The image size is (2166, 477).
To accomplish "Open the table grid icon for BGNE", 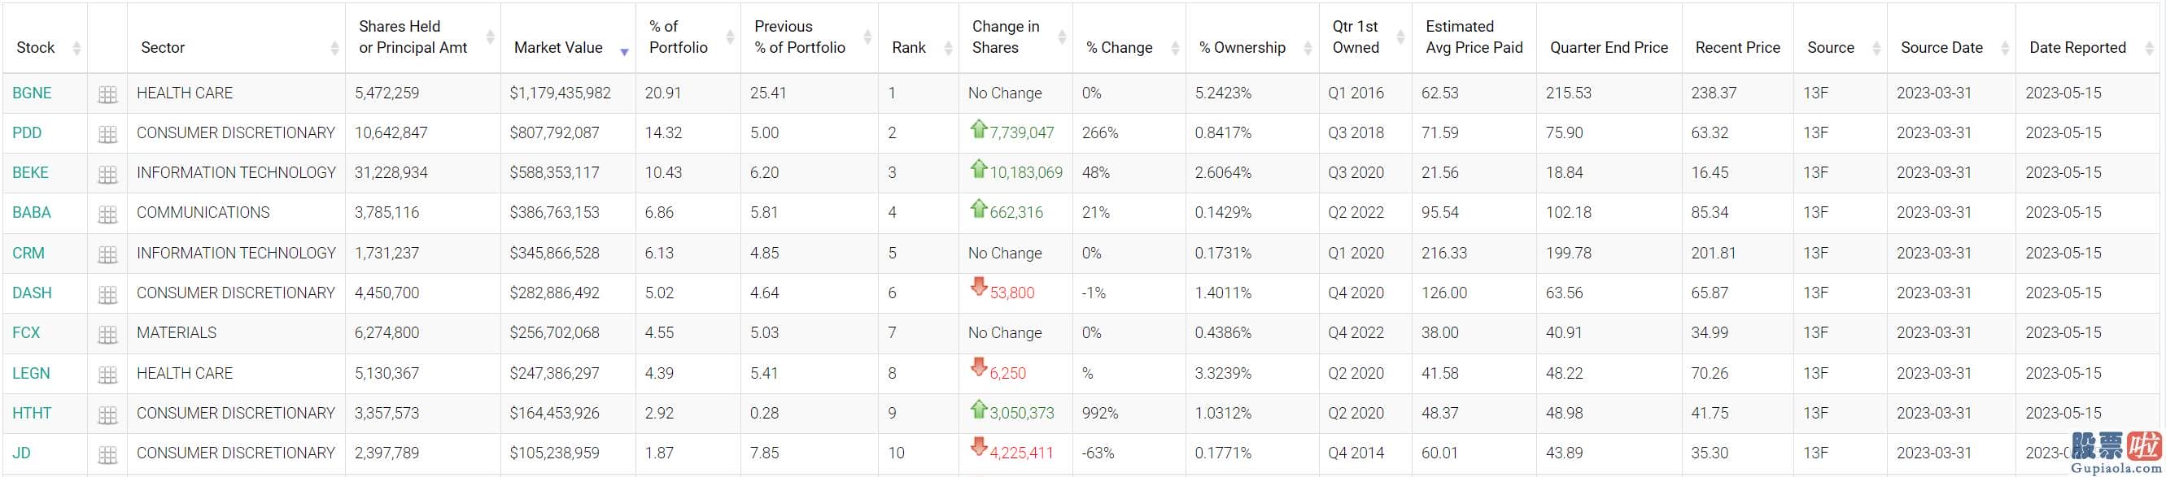I will click(x=107, y=95).
